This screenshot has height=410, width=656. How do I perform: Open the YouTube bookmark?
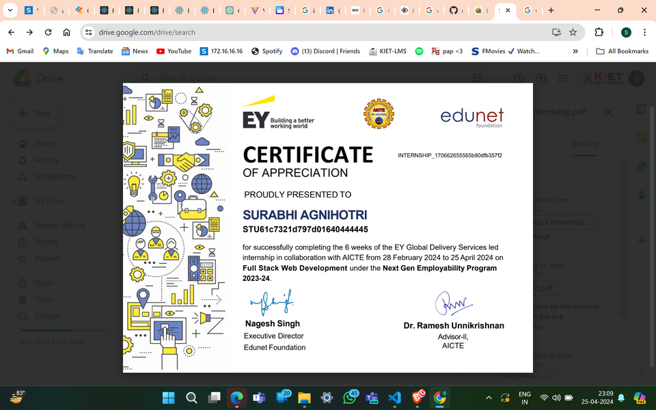pyautogui.click(x=174, y=51)
